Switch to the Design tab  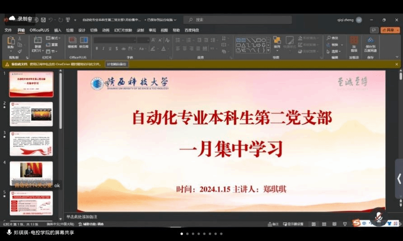click(82, 30)
